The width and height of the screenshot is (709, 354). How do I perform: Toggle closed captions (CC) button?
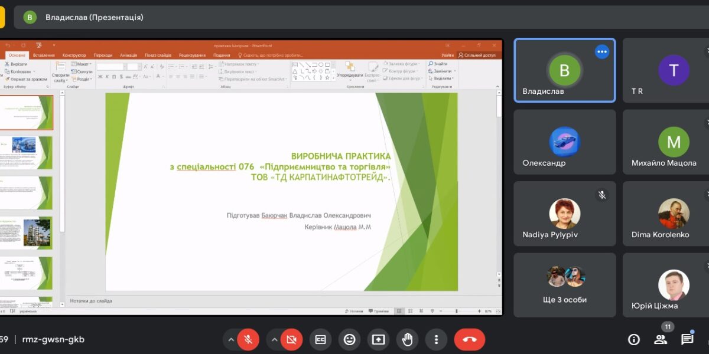pyautogui.click(x=320, y=340)
